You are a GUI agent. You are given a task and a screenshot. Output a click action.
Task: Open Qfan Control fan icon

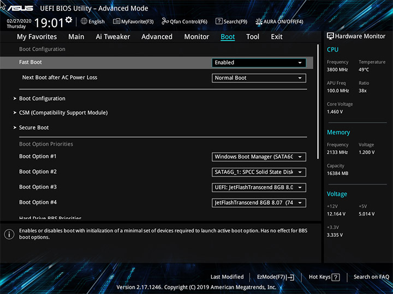165,21
